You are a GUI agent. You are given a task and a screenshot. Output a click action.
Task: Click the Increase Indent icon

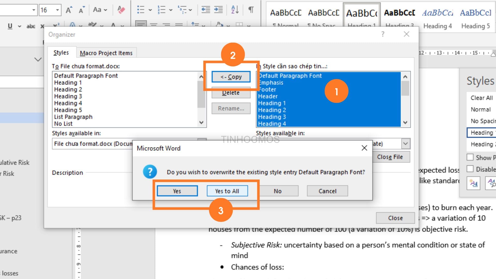click(219, 10)
